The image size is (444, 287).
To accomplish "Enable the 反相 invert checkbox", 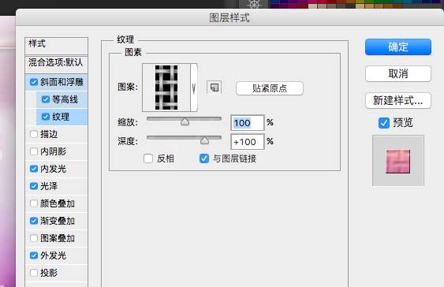I will coord(148,158).
